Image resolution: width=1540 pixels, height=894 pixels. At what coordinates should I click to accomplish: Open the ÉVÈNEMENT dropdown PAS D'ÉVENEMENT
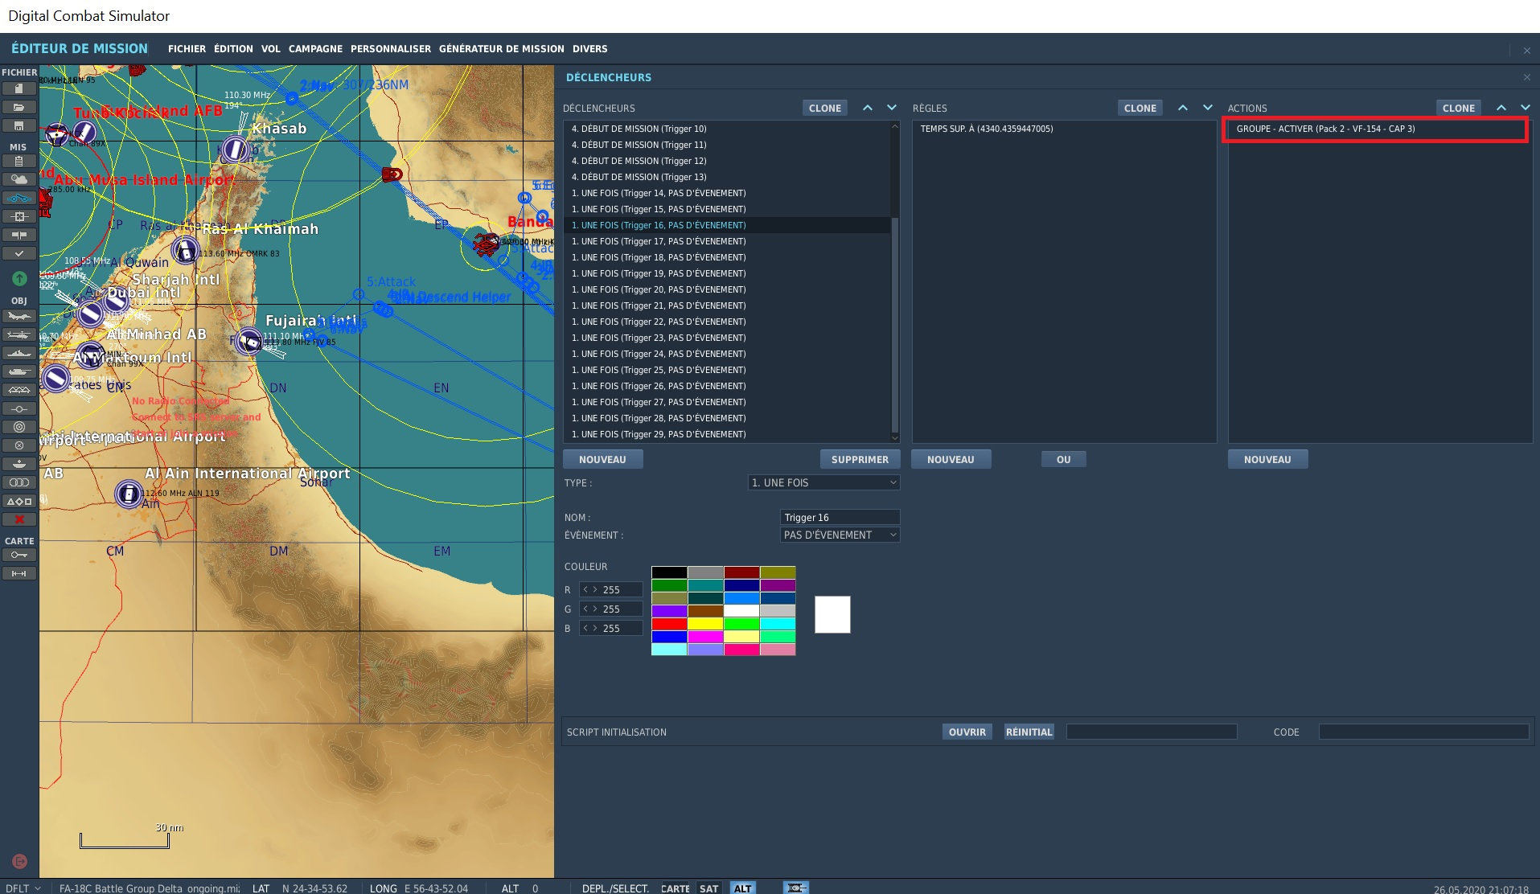coord(840,535)
